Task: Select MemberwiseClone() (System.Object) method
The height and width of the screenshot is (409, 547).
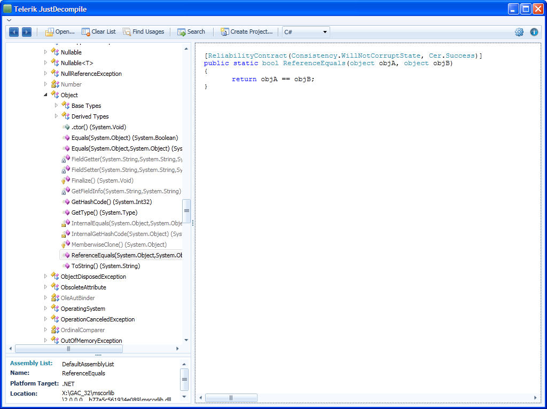Action: point(119,245)
